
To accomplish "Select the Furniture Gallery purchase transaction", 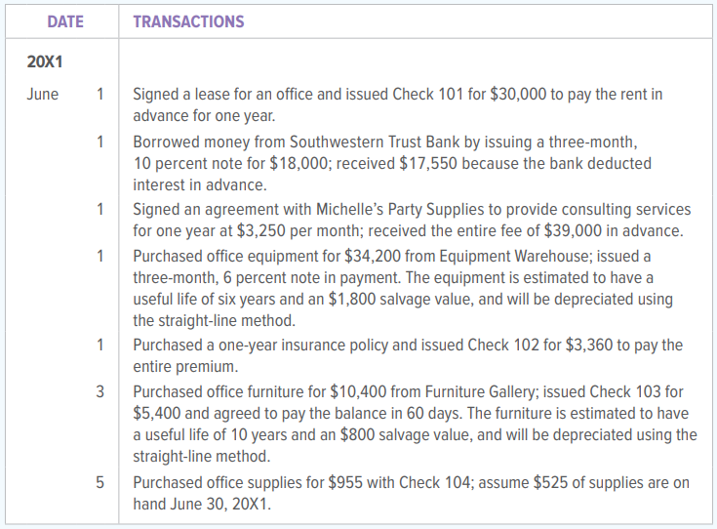I will coord(415,424).
